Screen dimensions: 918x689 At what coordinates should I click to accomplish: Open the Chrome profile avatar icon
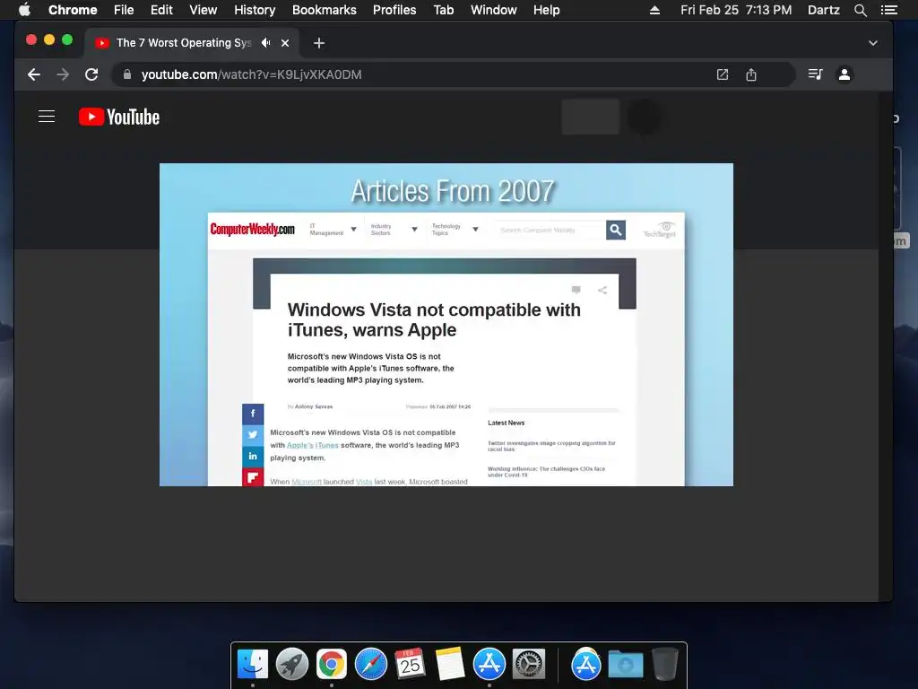click(x=844, y=74)
